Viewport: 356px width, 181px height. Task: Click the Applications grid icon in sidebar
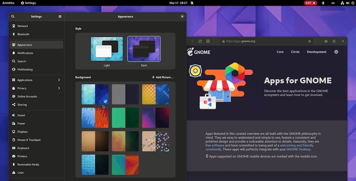(14, 80)
